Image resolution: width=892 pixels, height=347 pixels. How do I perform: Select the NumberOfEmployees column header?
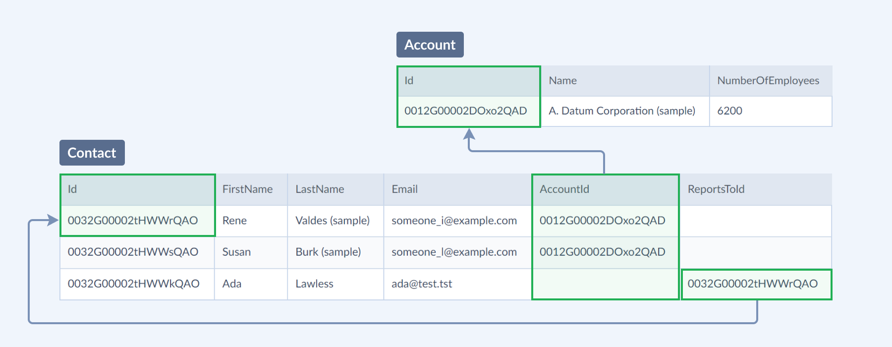(771, 81)
